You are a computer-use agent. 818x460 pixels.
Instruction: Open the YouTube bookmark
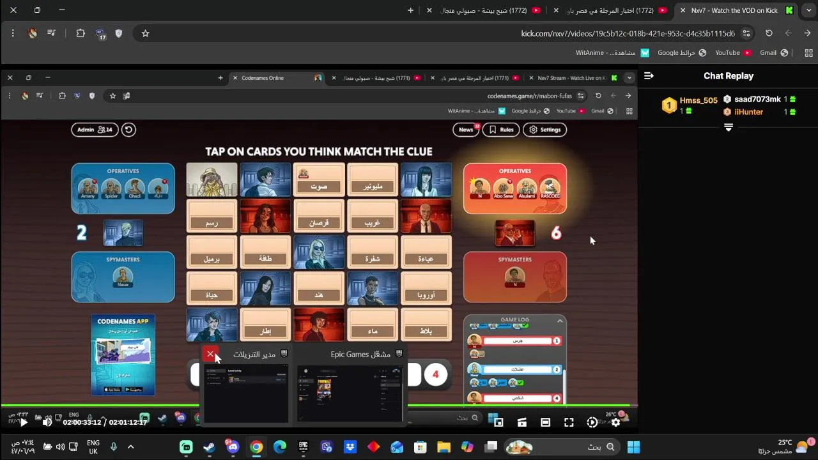733,53
